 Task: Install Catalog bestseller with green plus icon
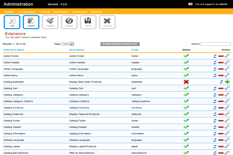tap(227, 82)
